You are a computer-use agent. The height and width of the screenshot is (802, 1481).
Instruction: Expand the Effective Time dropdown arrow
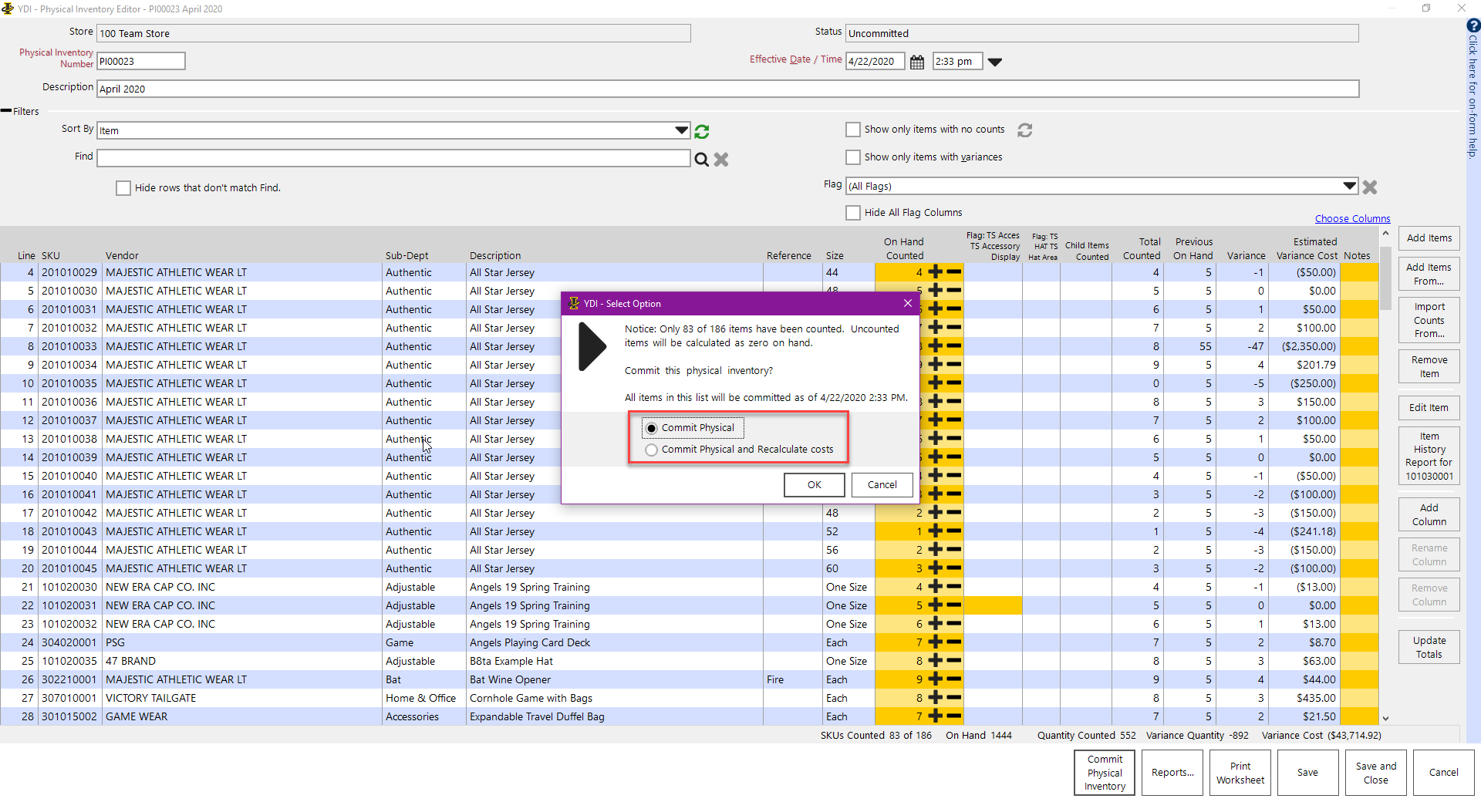coord(995,62)
